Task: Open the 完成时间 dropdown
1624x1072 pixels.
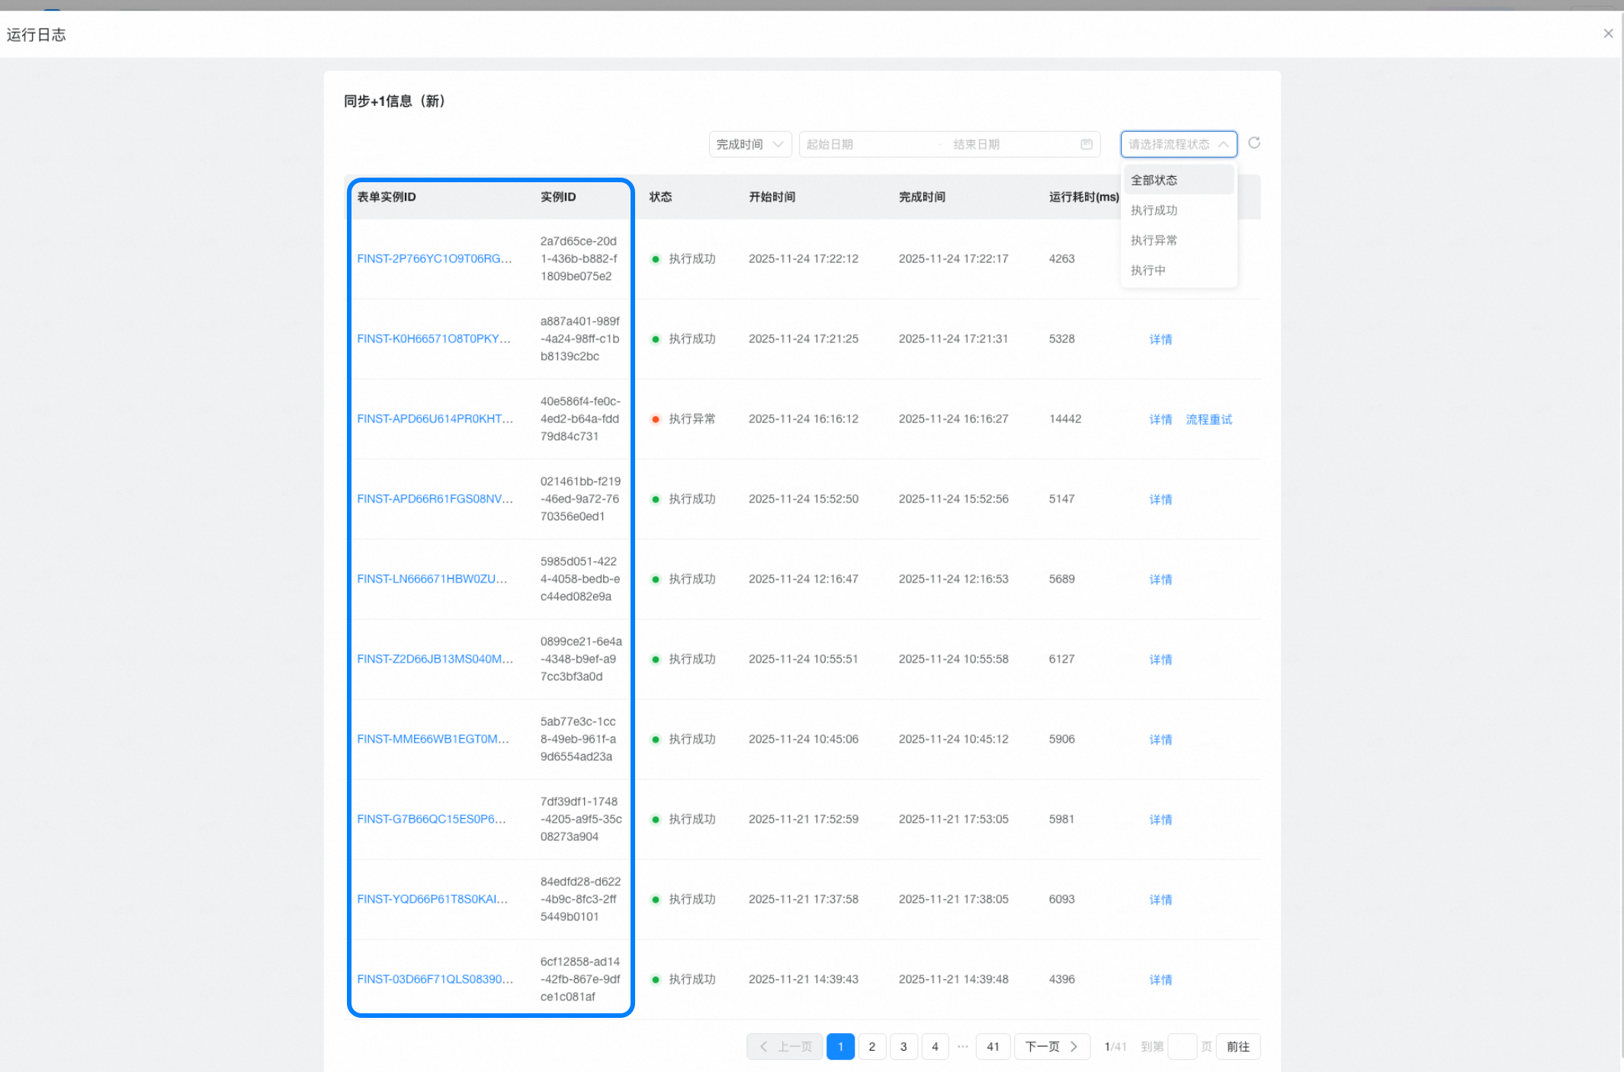Action: tap(749, 144)
